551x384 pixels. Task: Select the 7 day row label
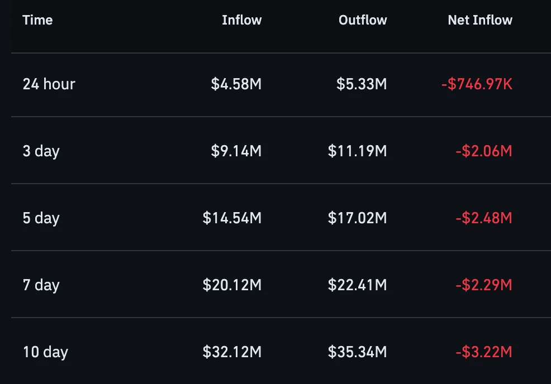[x=41, y=285]
